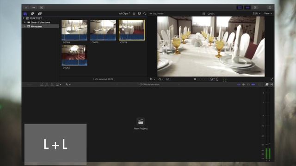Click the viewer timecode display 9:15
The width and height of the screenshot is (296, 166).
[x=208, y=79]
